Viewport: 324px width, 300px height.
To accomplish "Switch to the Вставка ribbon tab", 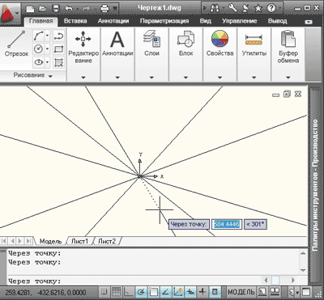I will coord(75,21).
